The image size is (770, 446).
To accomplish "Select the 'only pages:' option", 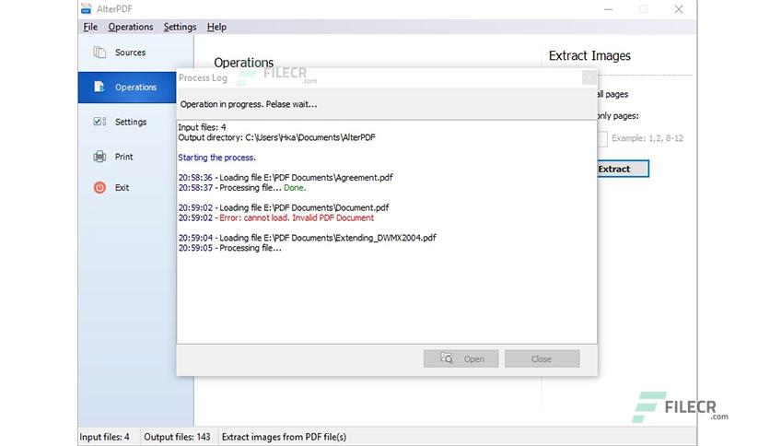I will tap(618, 116).
